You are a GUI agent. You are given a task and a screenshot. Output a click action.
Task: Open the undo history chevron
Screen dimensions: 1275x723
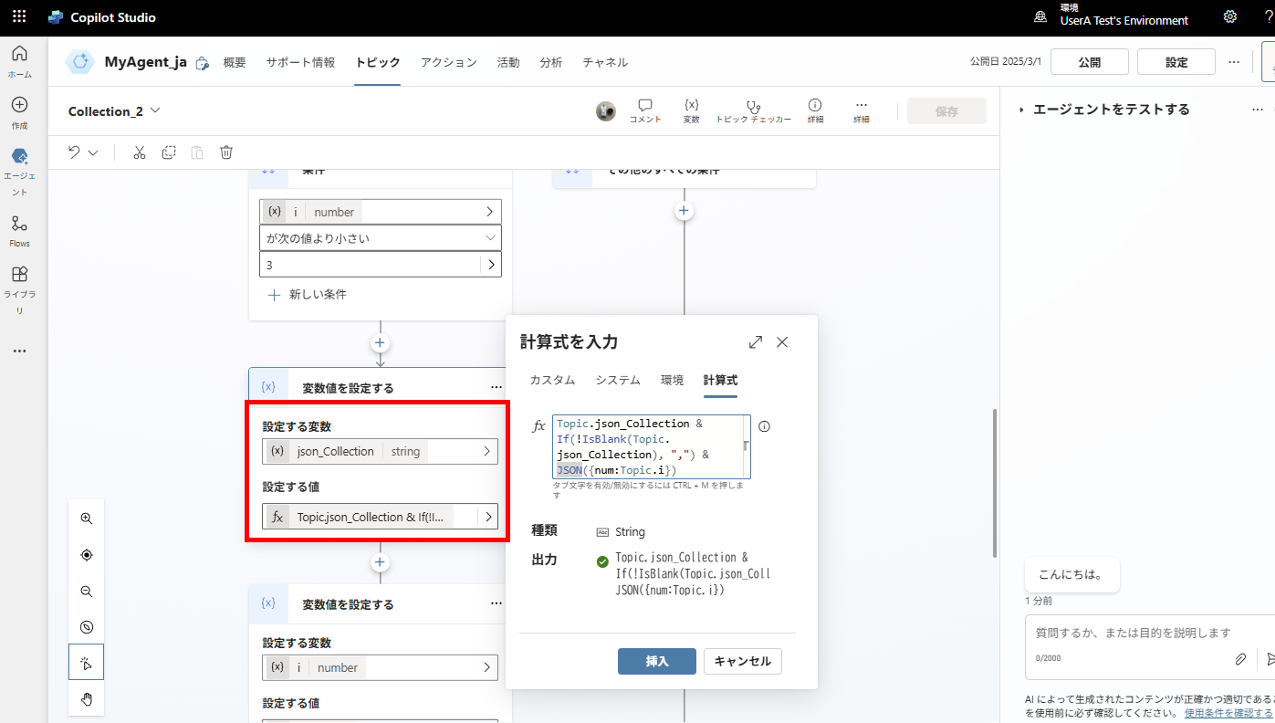pyautogui.click(x=94, y=152)
